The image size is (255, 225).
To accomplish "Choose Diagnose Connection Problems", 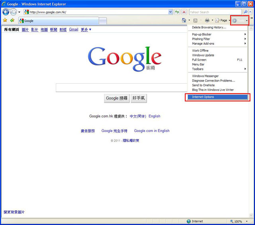I will coord(218,81).
